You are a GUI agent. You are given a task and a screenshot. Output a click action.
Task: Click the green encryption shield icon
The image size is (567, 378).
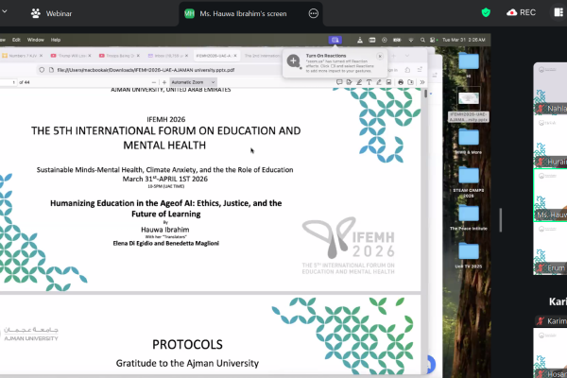point(486,13)
